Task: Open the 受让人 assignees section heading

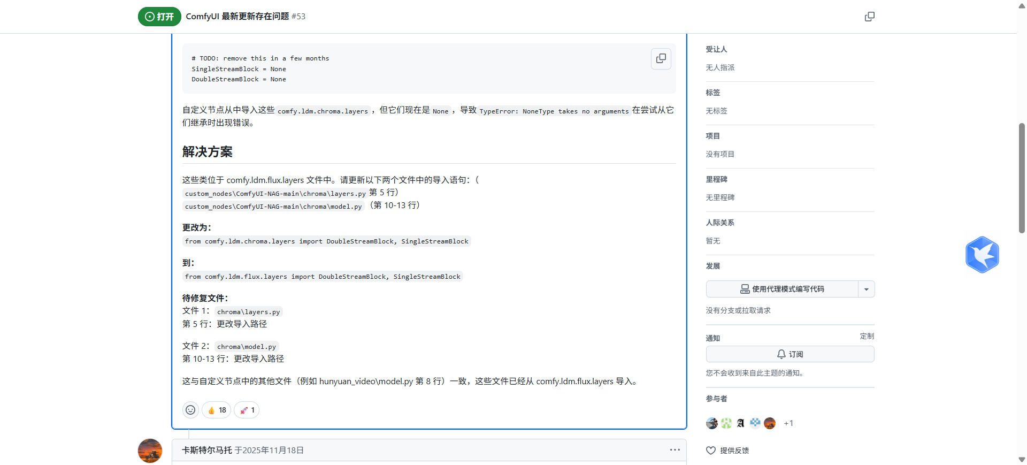Action: point(716,49)
